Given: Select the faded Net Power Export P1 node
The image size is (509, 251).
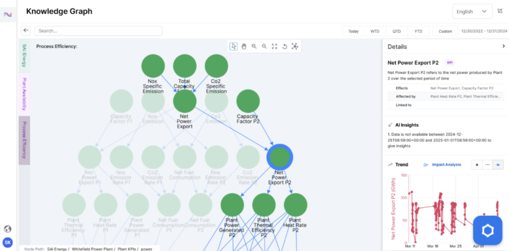Looking at the screenshot, I should coord(89,157).
